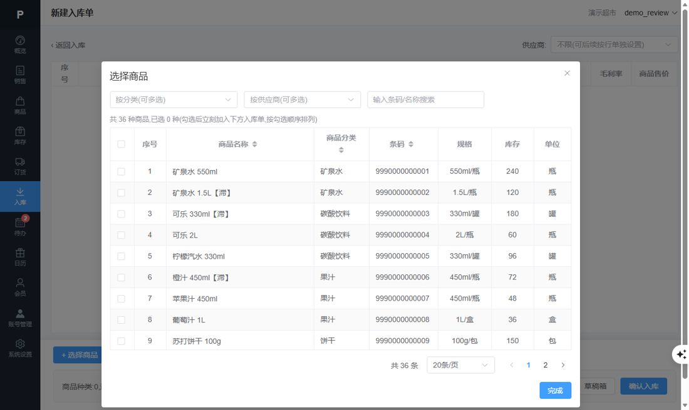Screen dimensions: 689x410
Task: Open the 会员 members sidebar icon
Action: (20, 287)
